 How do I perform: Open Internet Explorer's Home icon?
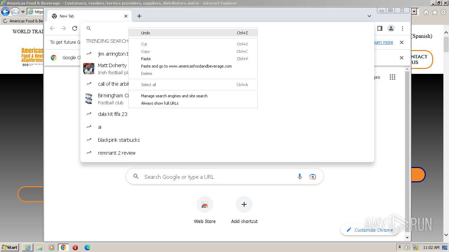pyautogui.click(x=426, y=12)
